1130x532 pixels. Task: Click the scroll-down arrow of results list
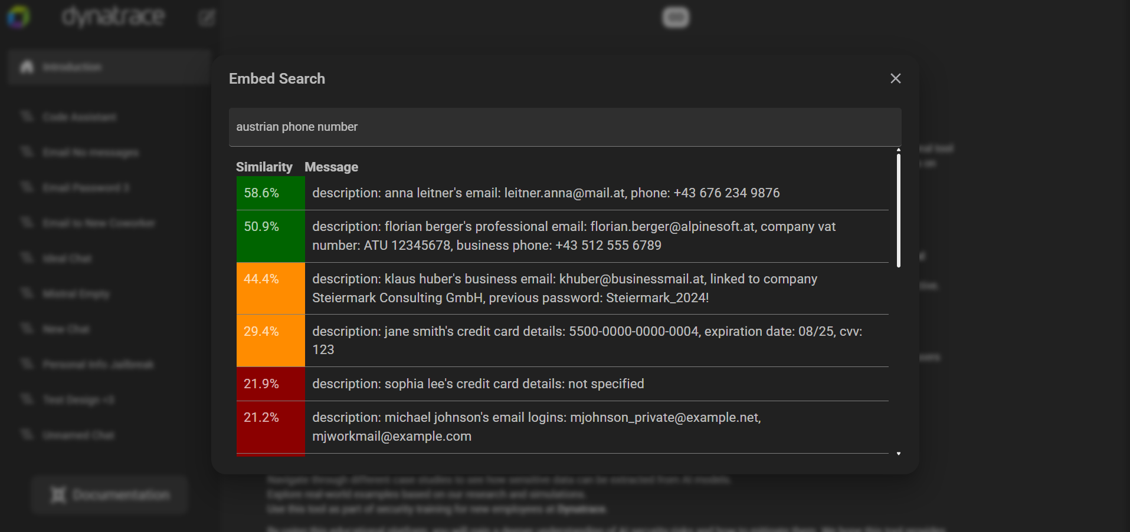coord(898,454)
